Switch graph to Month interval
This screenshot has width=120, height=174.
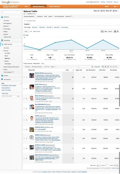110,31
